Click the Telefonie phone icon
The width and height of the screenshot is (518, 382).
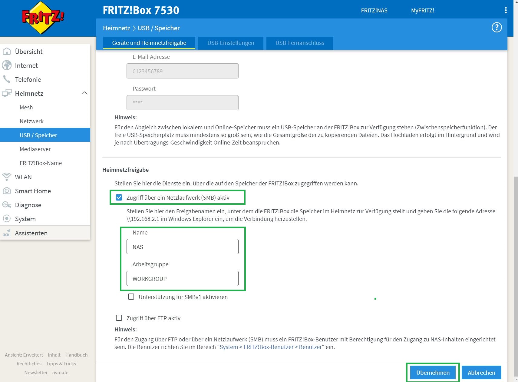point(7,79)
